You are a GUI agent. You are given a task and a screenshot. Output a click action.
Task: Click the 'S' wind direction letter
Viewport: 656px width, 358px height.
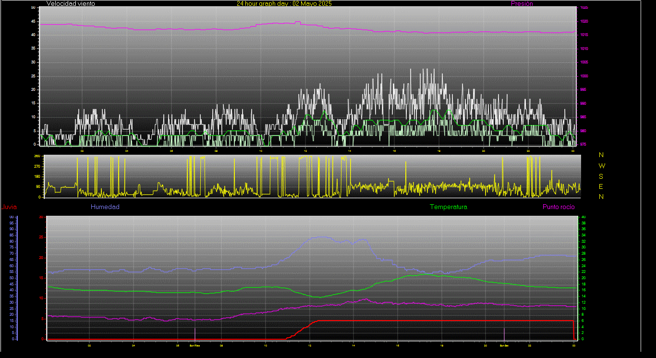coord(601,176)
